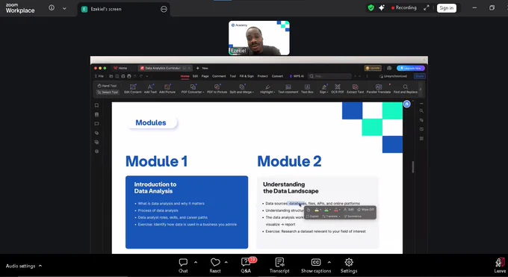Screen dimensions: 508x277
Task: Switch to the Home ribbon tab
Action: [185, 76]
